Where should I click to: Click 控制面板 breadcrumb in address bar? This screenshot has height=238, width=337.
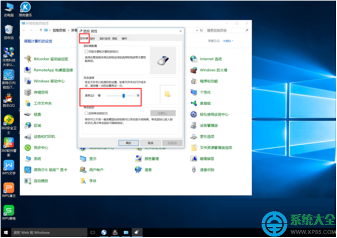[59, 30]
